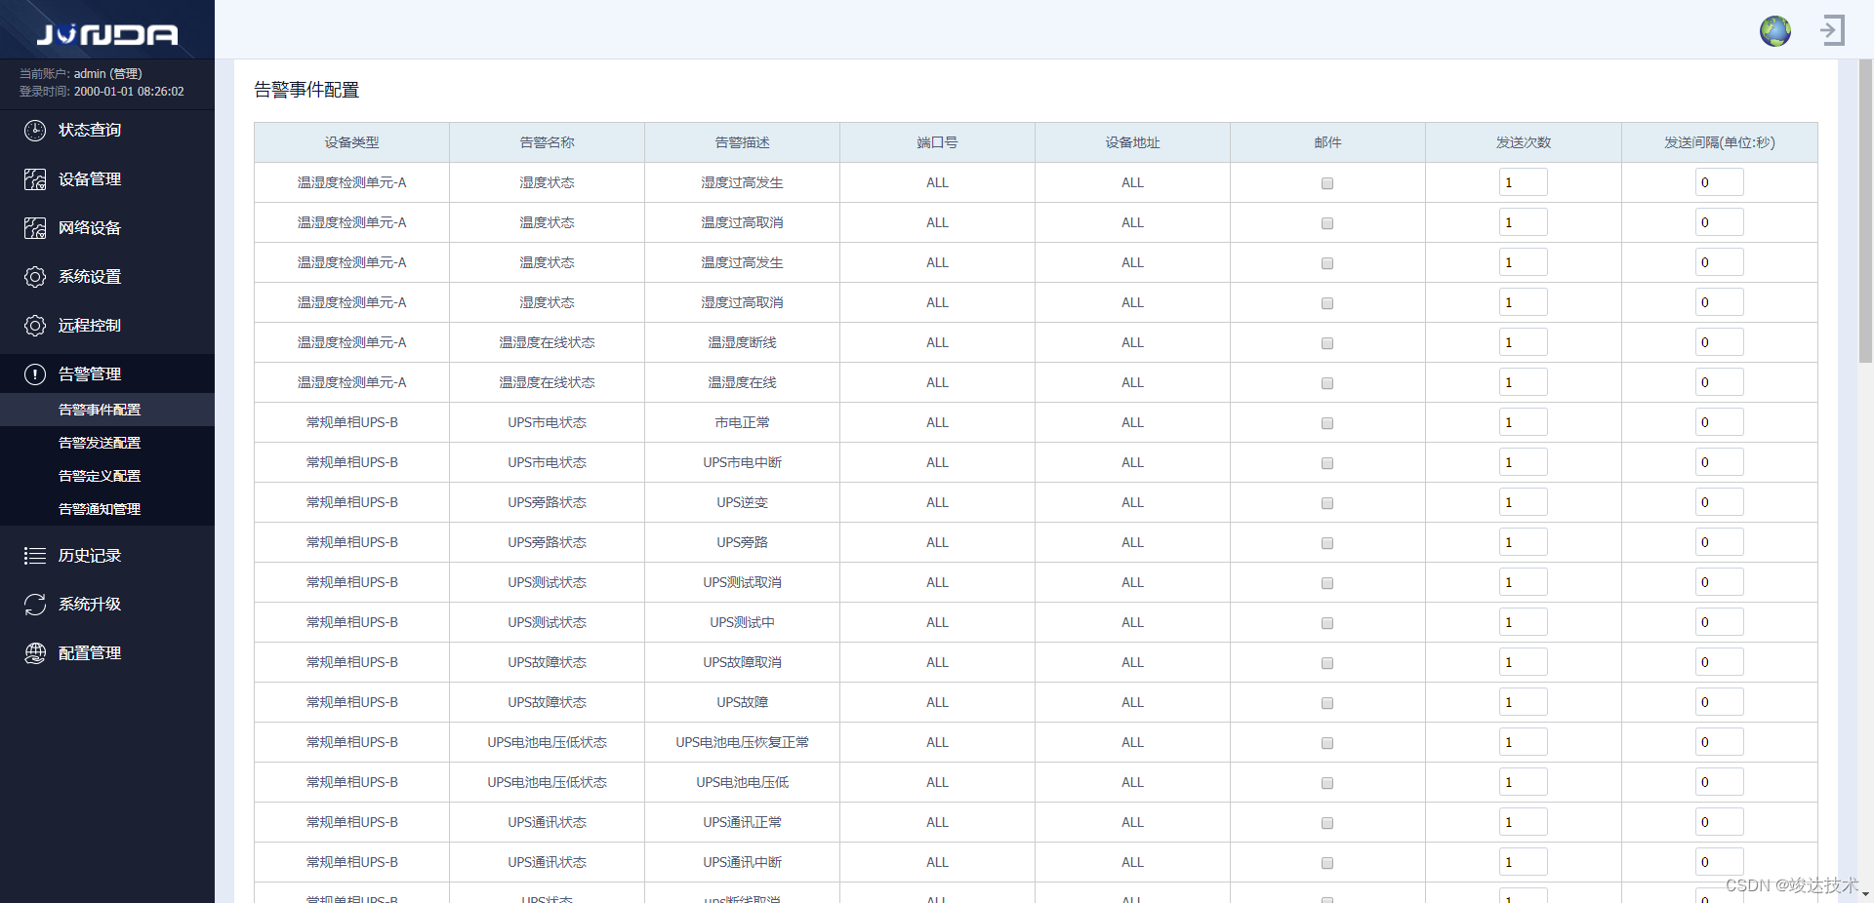Open the 告警事件配置 submenu item
Image resolution: width=1874 pixels, height=903 pixels.
pos(107,410)
